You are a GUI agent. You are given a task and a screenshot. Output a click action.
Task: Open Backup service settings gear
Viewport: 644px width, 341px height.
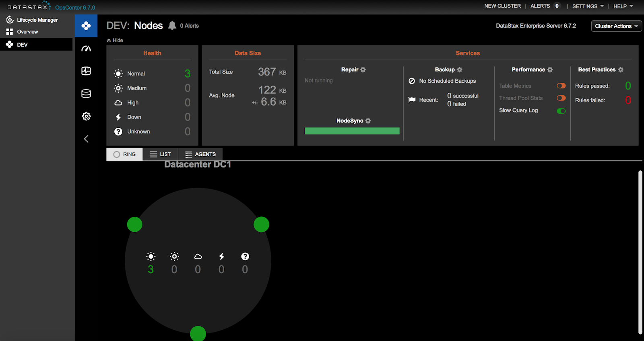460,69
